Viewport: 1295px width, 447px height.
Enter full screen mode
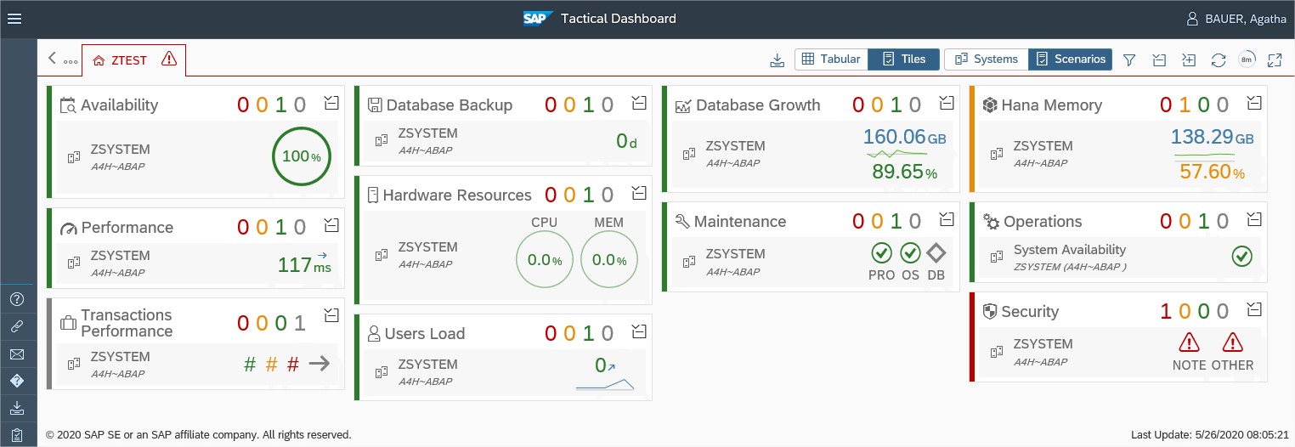point(1275,59)
